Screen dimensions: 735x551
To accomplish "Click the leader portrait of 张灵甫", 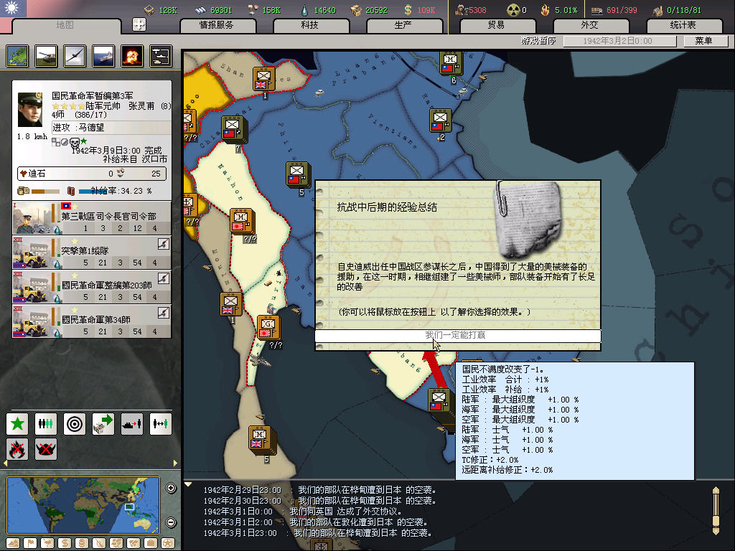I will (30, 110).
